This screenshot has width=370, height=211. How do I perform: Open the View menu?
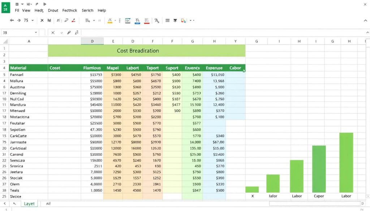(x=26, y=10)
